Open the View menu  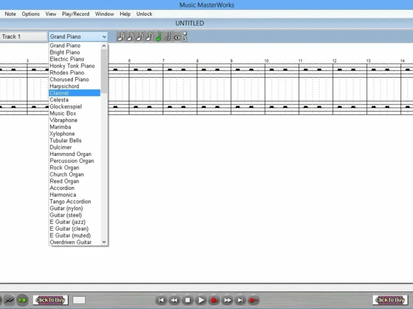51,14
